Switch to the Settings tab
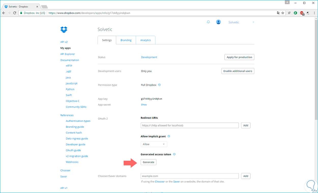 click(x=107, y=40)
